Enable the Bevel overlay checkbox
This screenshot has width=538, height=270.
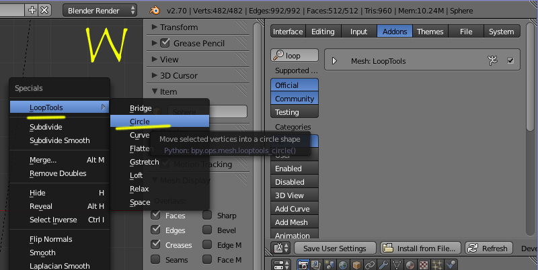207,230
